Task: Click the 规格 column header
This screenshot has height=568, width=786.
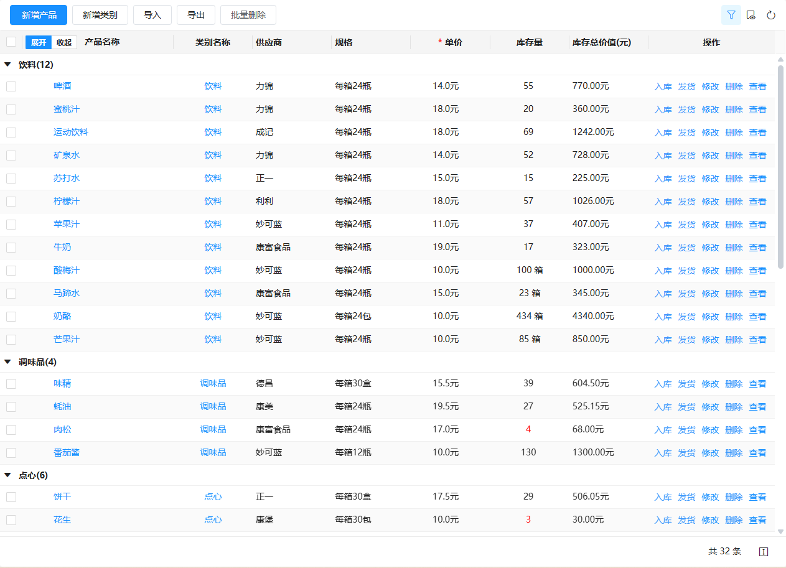Action: 344,42
